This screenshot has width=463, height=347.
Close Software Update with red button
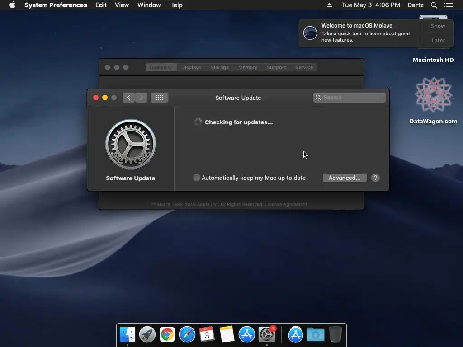(96, 98)
